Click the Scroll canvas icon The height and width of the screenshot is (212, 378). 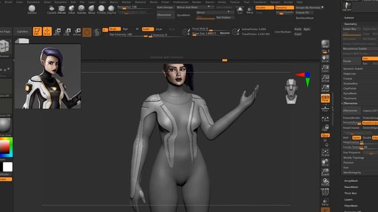tap(325, 58)
